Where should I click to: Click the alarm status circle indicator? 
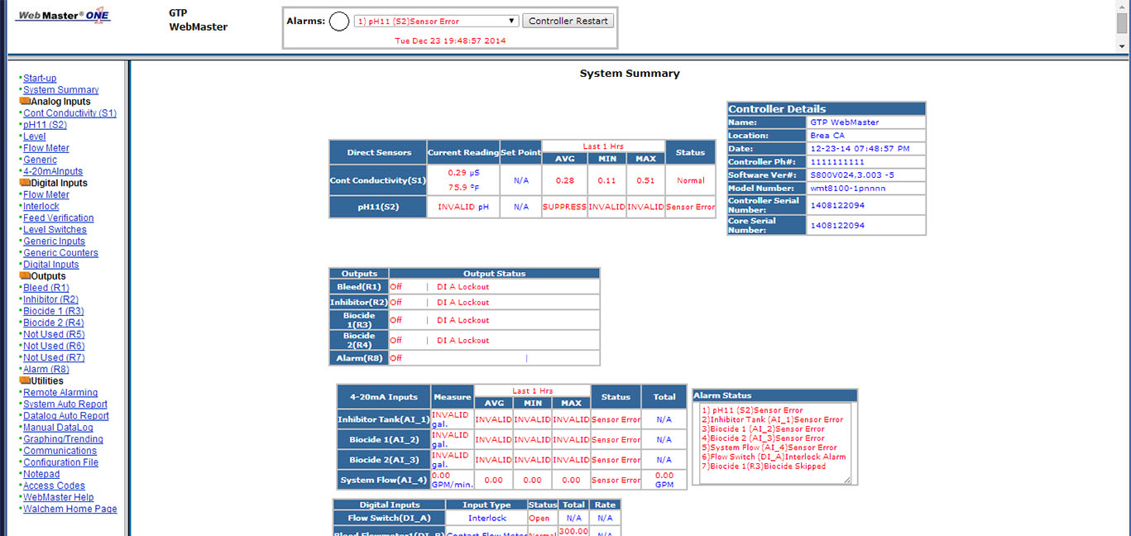point(339,22)
